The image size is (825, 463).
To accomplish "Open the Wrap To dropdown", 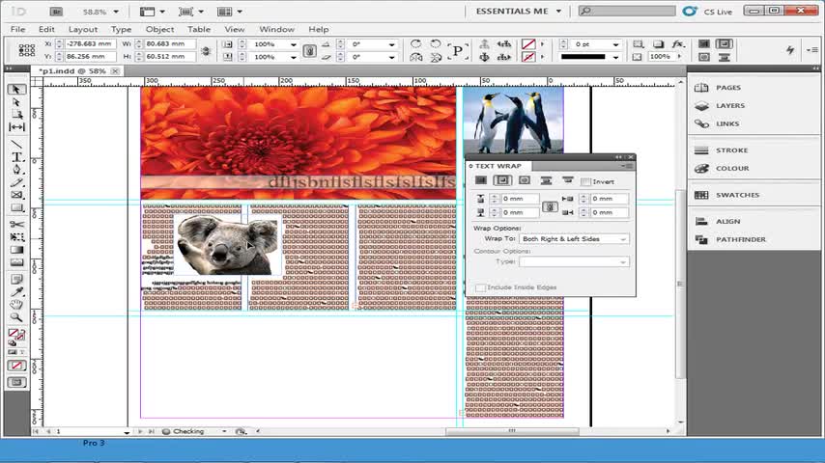I will pyautogui.click(x=574, y=238).
